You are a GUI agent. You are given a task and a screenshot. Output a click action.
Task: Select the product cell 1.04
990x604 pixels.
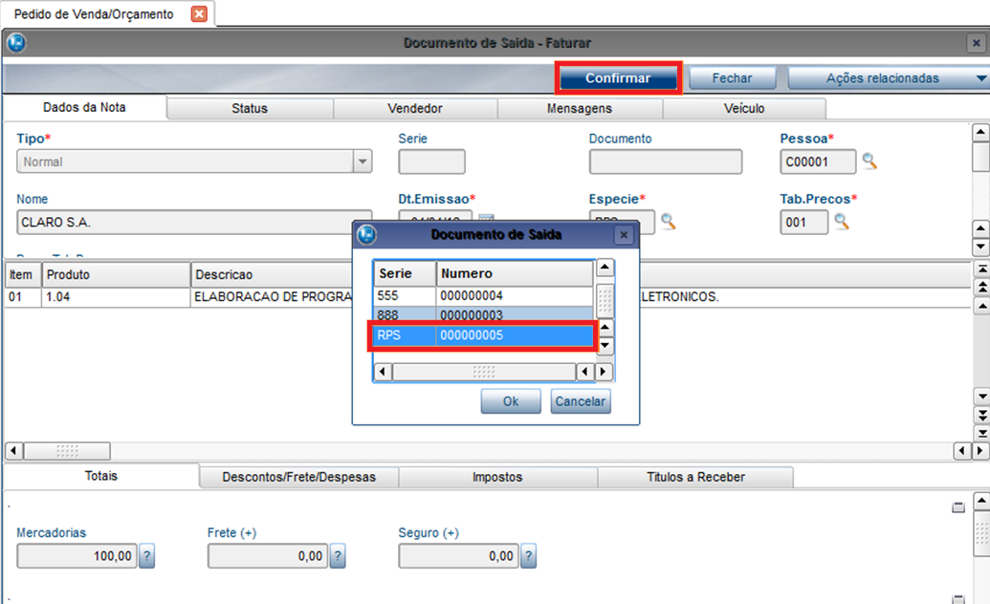click(x=116, y=297)
